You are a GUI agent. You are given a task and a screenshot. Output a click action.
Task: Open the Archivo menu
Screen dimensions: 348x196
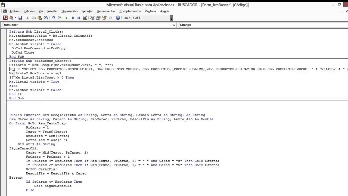[15, 11]
